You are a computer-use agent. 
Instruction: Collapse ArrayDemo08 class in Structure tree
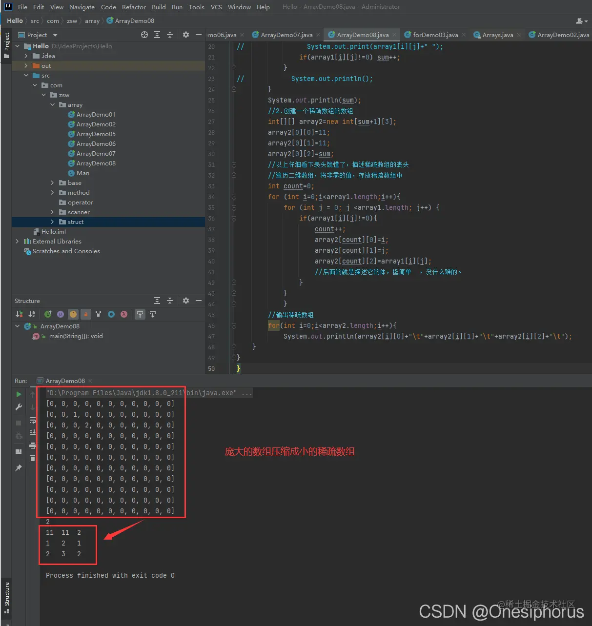point(18,326)
